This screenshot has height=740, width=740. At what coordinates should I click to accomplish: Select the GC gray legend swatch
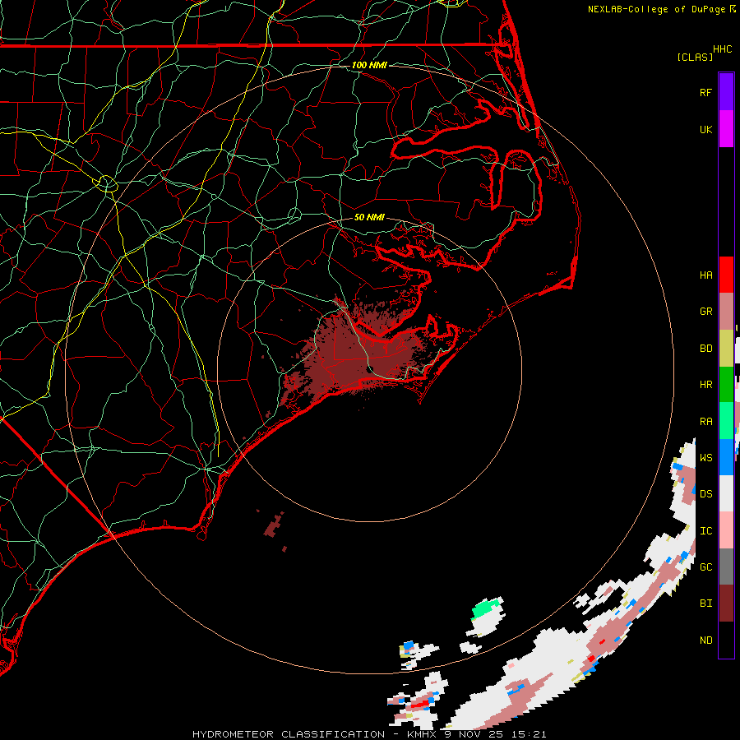(726, 567)
